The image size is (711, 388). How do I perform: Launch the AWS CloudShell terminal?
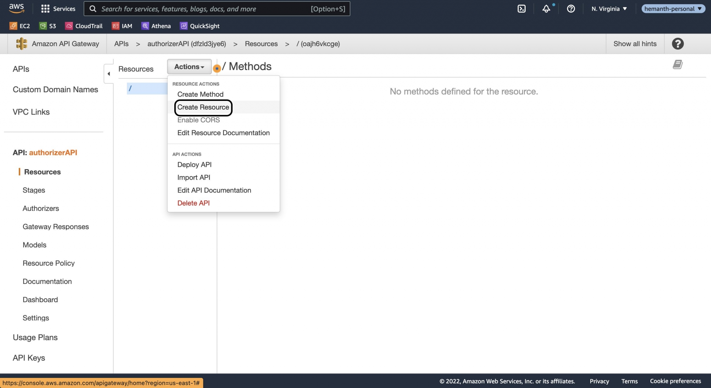point(521,9)
